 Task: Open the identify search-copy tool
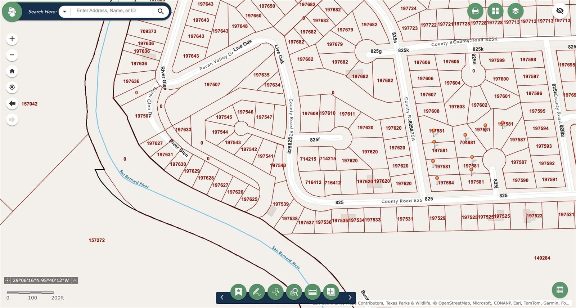[x=294, y=292]
